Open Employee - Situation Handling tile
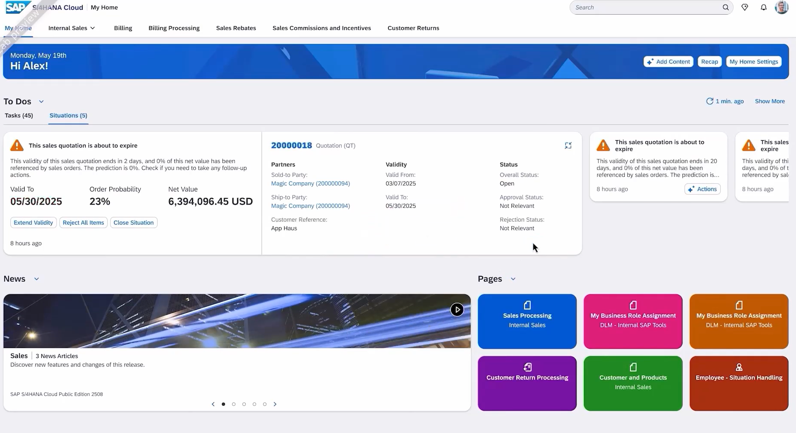796x433 pixels. click(739, 384)
